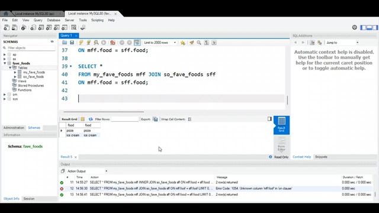Select the Result Grid view button
Viewport: 379px width, 213px height.
tap(281, 125)
